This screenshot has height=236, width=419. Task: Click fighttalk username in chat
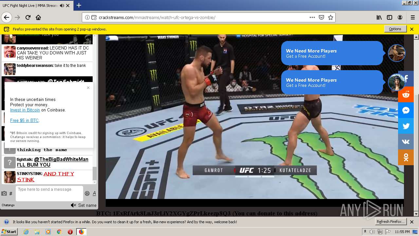[x=25, y=160]
